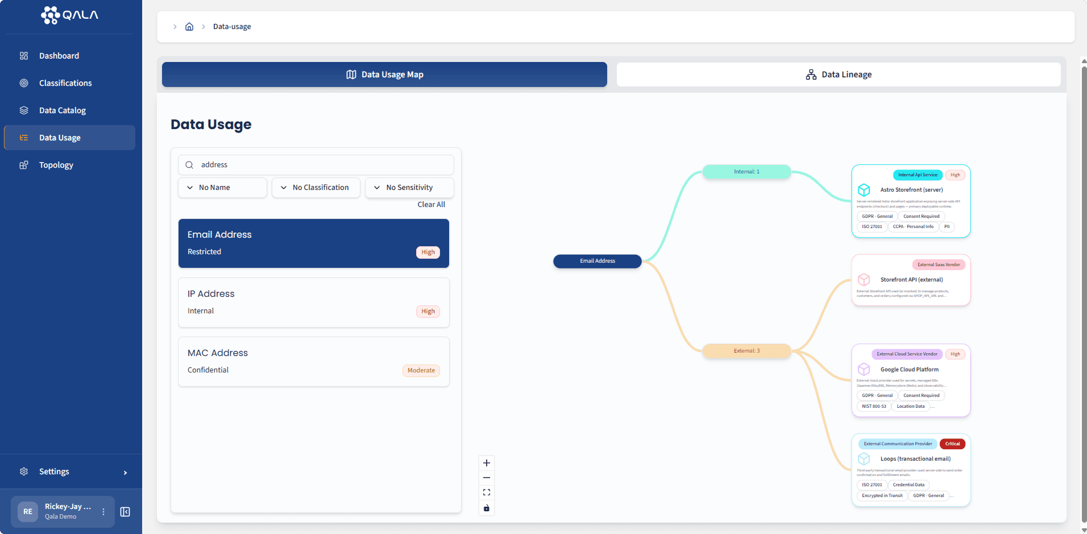
Task: Open Dashboard from sidebar
Action: point(69,56)
